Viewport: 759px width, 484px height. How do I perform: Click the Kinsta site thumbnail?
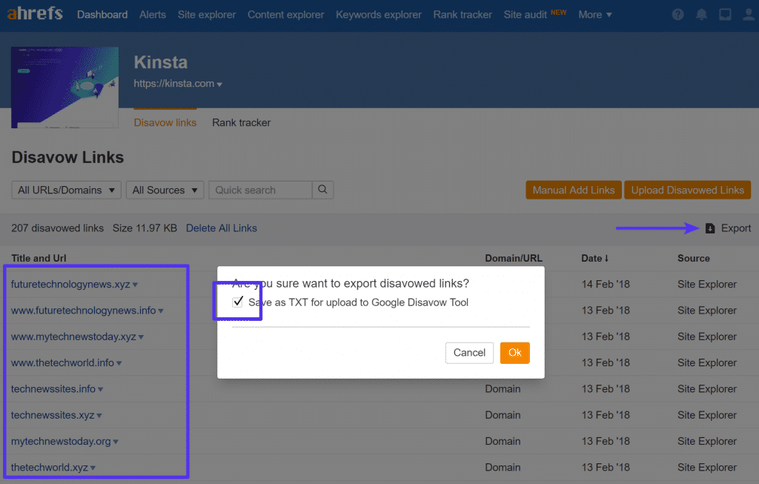64,87
